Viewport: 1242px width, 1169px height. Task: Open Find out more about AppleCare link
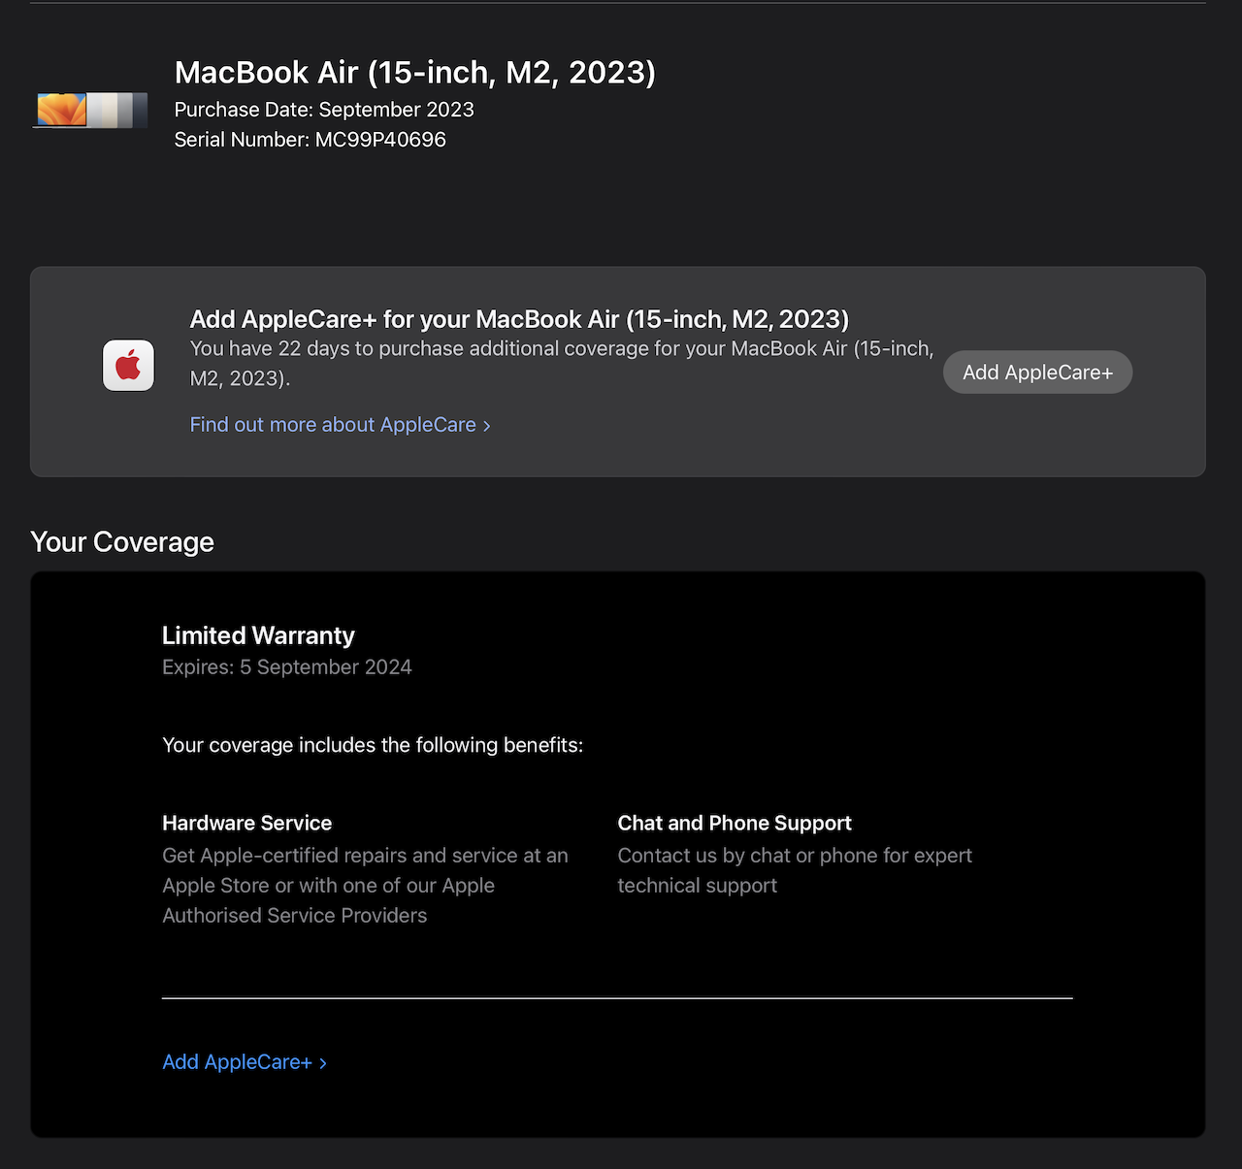(x=340, y=425)
